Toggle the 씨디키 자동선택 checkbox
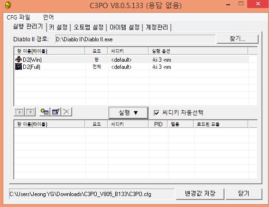The height and width of the screenshot is (207, 269). 156,113
